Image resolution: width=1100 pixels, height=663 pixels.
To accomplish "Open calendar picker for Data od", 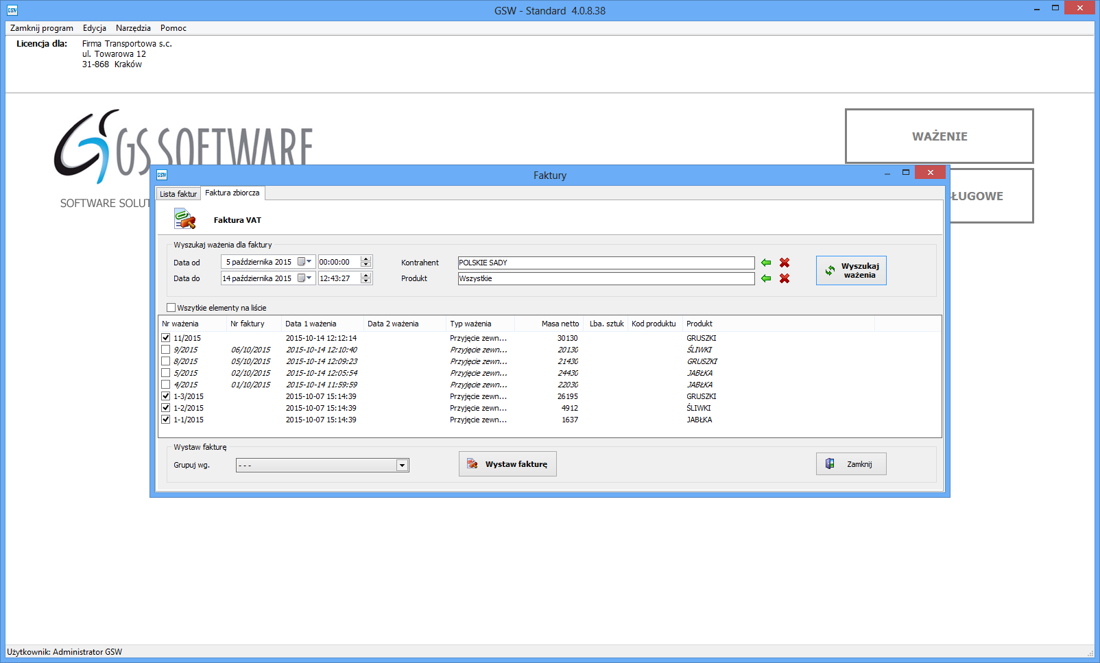I will coord(304,262).
